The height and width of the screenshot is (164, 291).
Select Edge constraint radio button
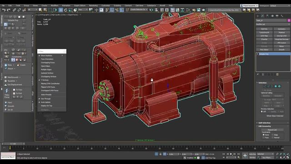point(273,135)
